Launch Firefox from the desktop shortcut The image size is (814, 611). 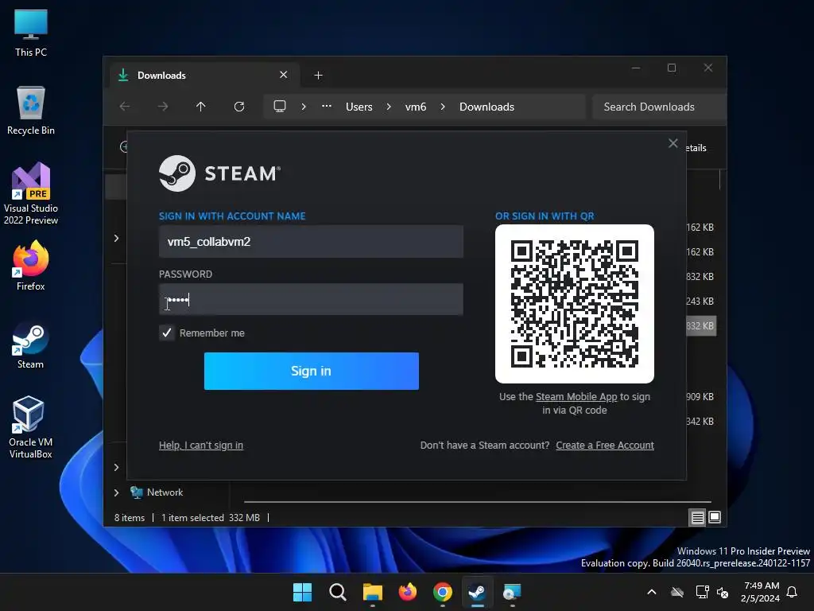click(x=31, y=266)
